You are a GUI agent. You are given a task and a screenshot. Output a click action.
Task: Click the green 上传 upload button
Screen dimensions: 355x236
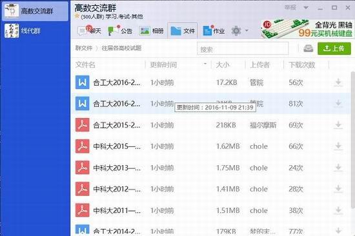tap(334, 48)
